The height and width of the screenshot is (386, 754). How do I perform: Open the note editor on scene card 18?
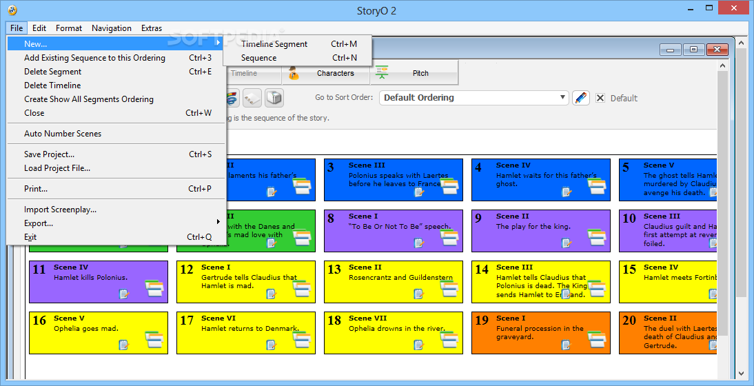[x=419, y=345]
